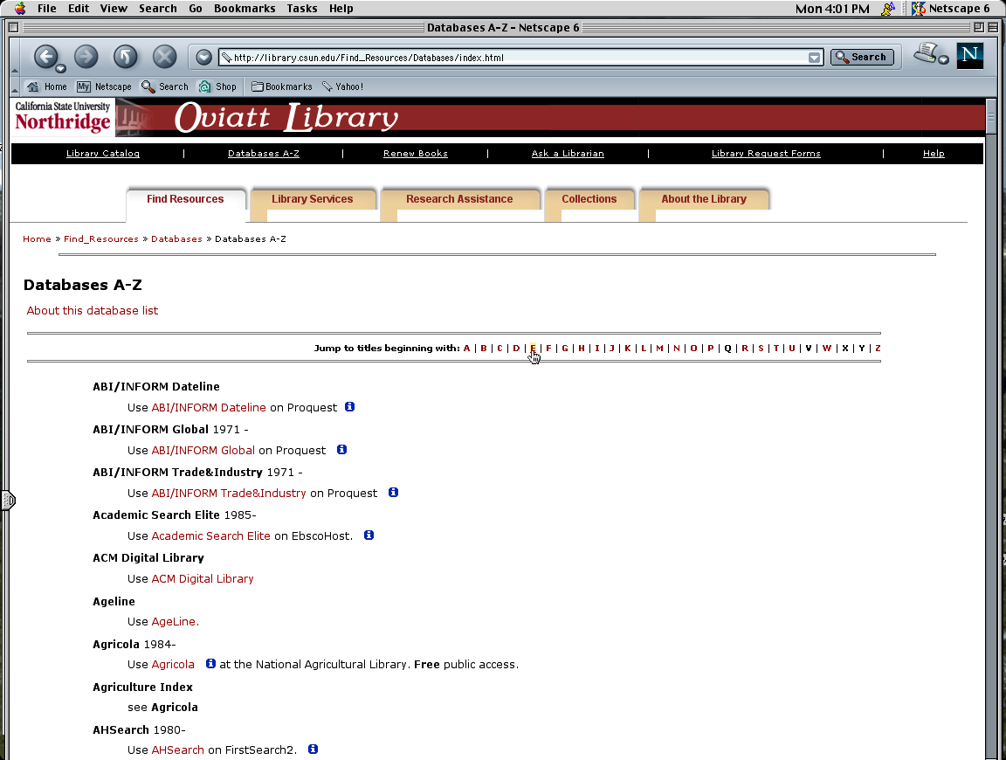
Task: Open the Go menu
Action: [x=196, y=9]
